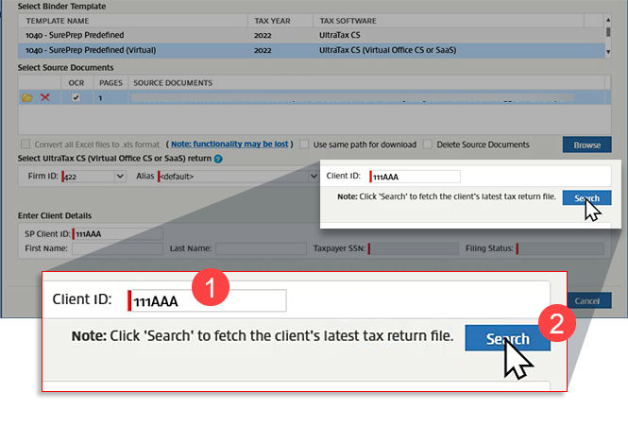Toggle the OCR checkbox for the source document

coord(76,97)
